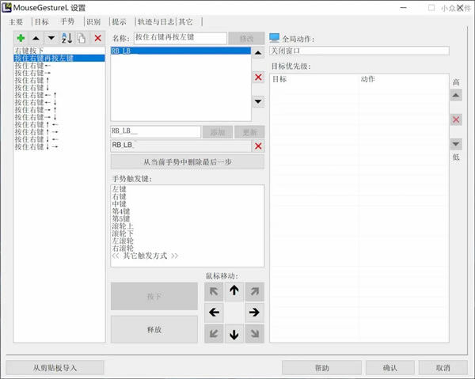Open the 目标 tab
The width and height of the screenshot is (475, 379).
[42, 22]
